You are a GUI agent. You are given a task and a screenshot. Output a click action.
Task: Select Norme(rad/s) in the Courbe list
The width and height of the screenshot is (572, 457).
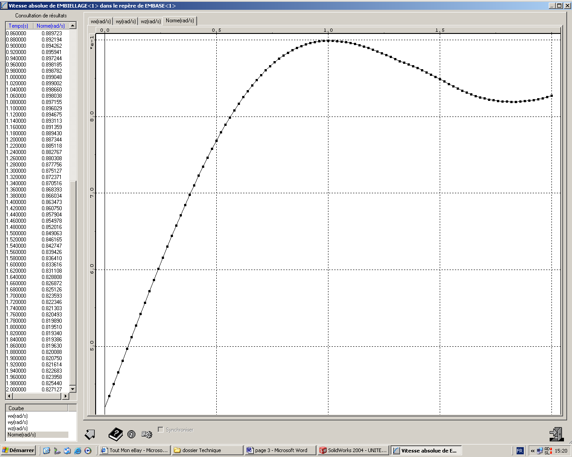[38, 435]
